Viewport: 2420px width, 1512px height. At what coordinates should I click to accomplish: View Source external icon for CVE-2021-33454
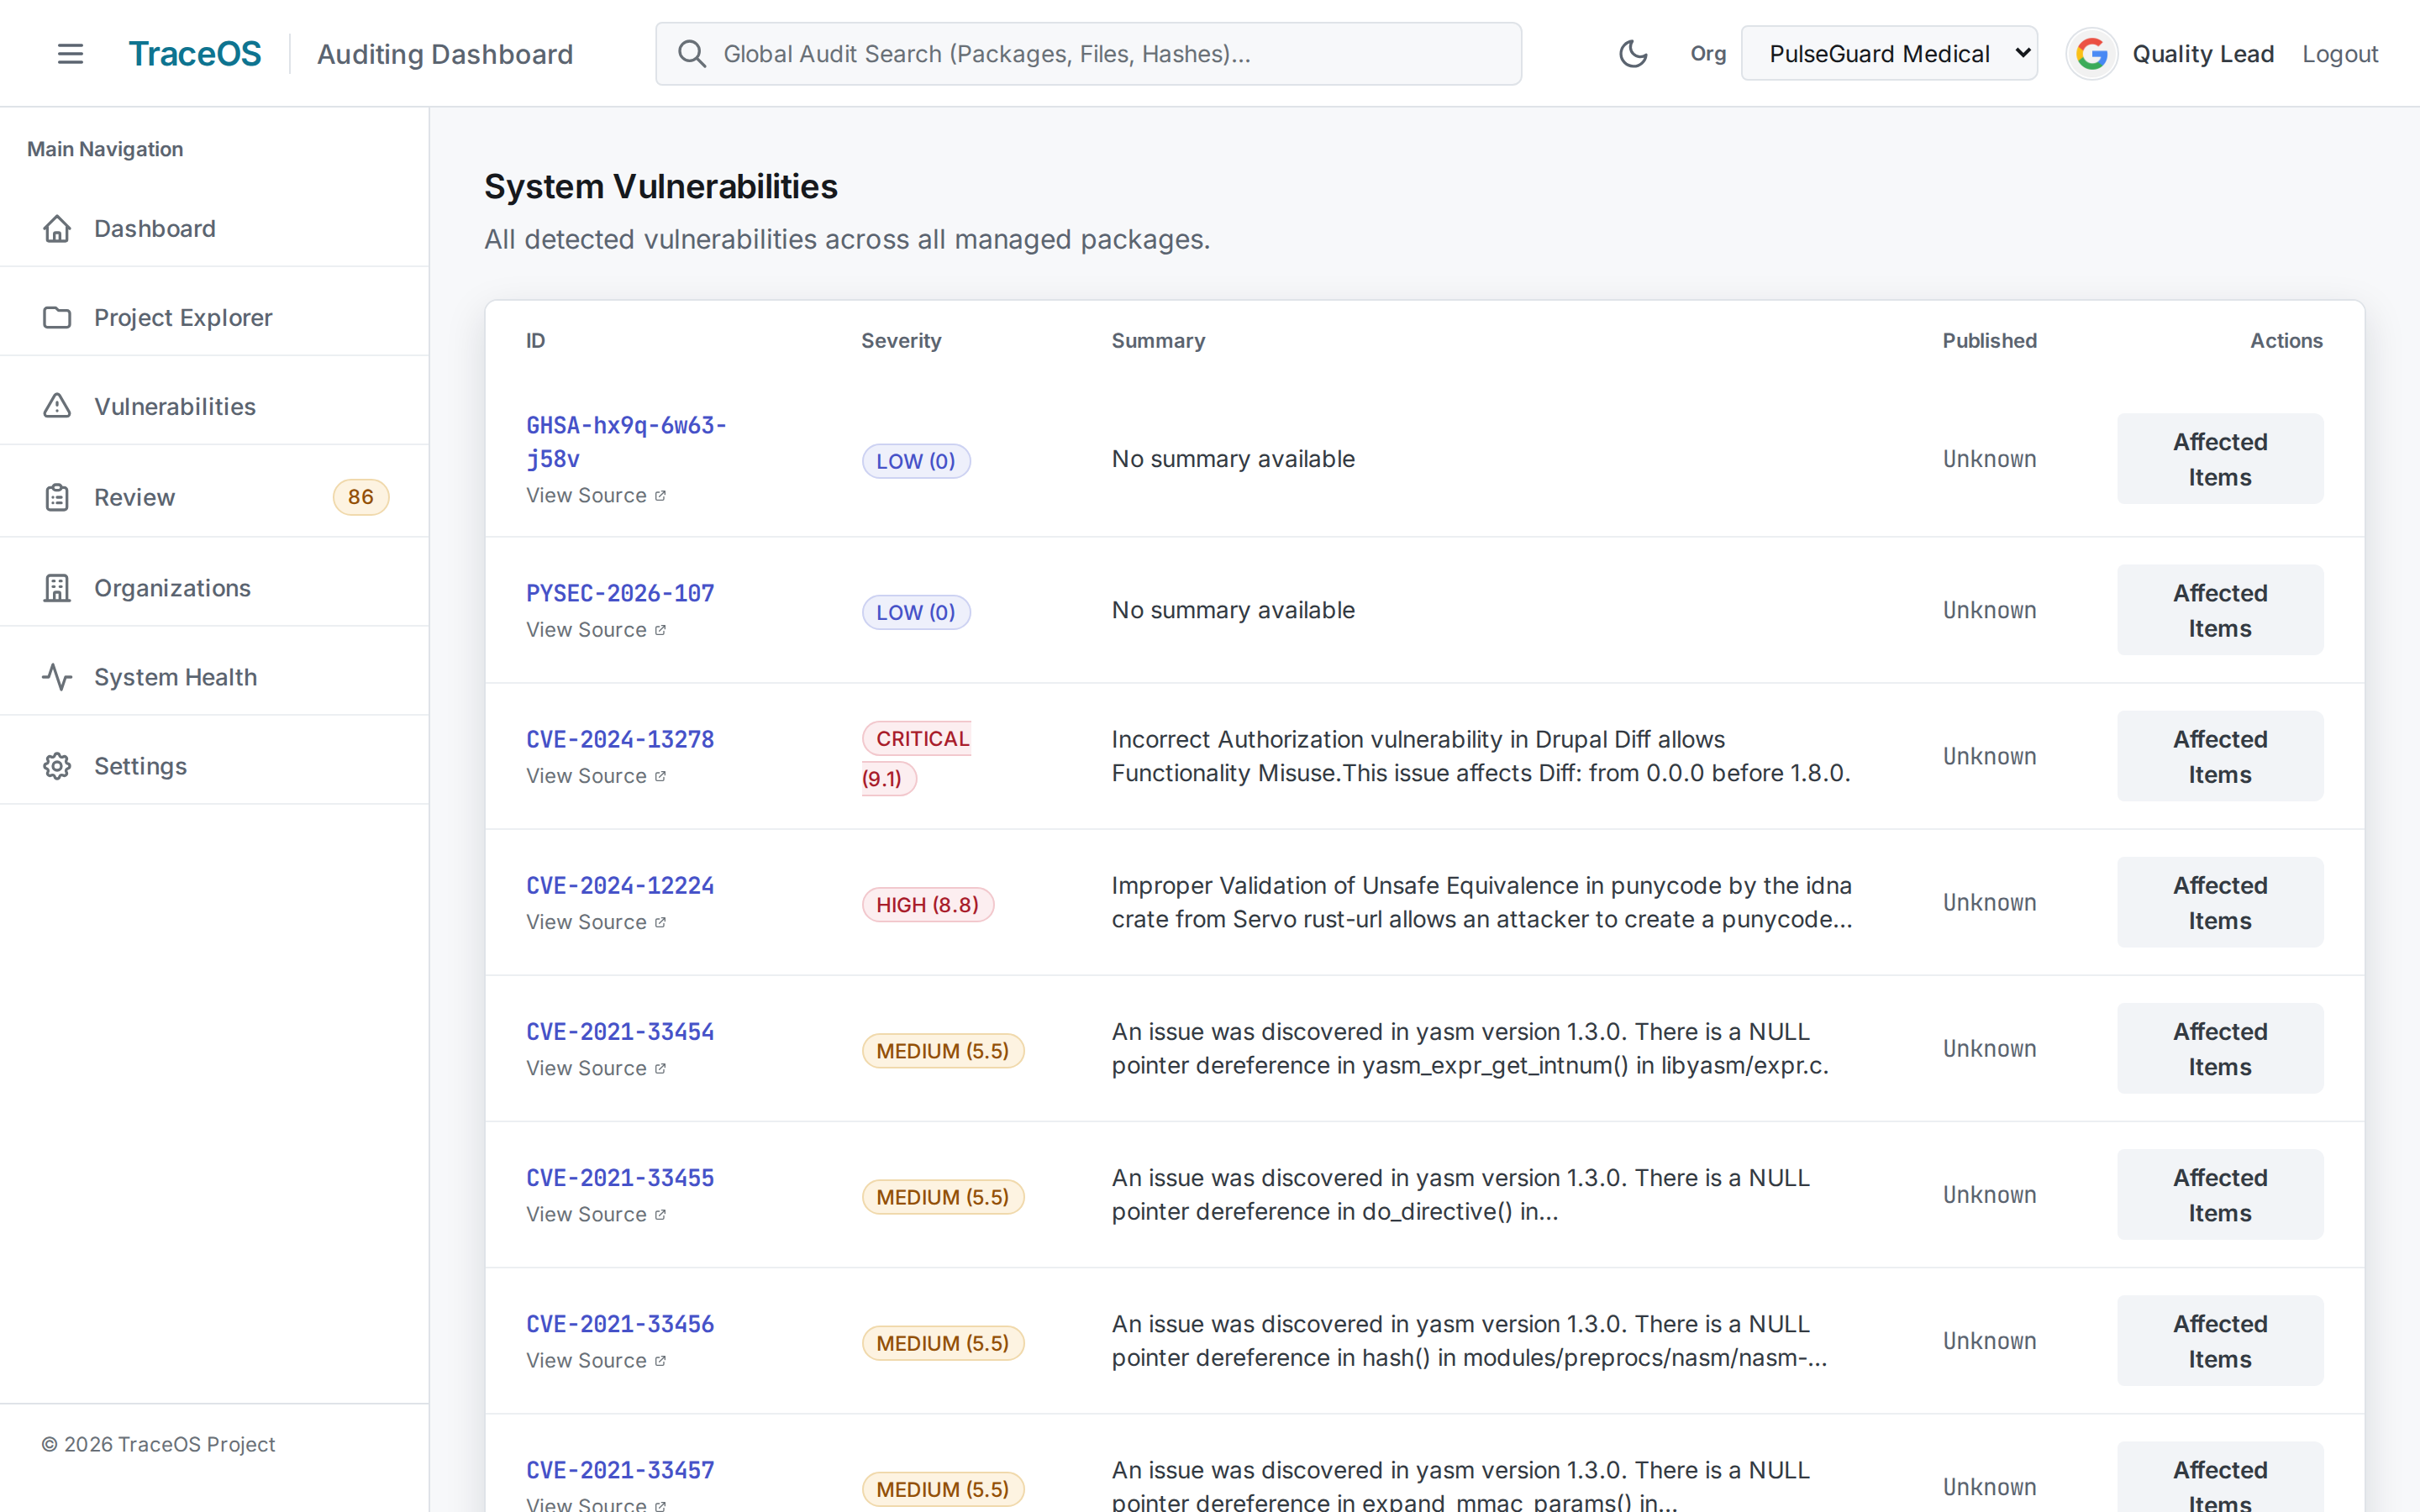click(660, 1068)
